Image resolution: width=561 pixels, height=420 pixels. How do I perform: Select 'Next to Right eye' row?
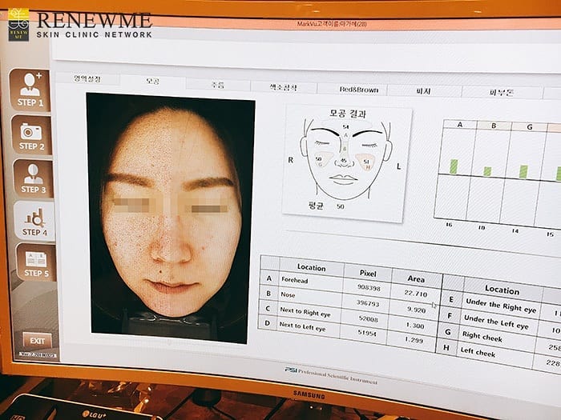(x=305, y=312)
